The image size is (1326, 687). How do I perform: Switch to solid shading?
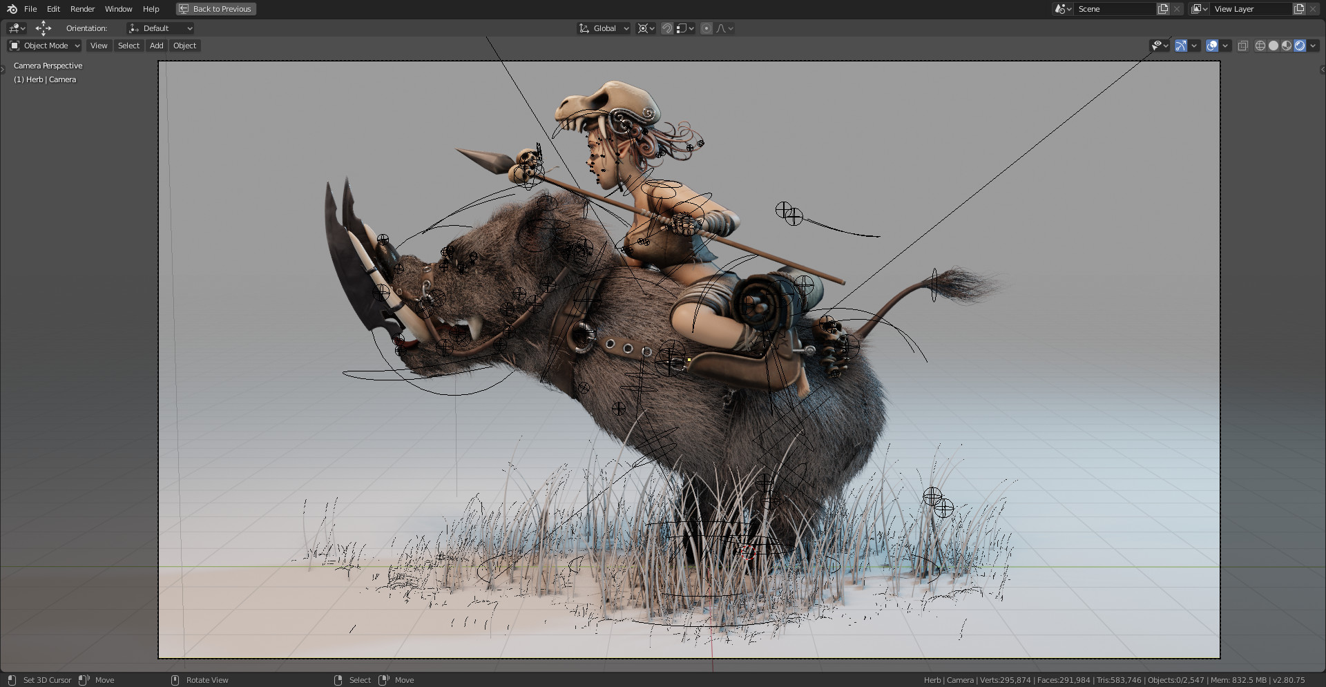(x=1274, y=46)
